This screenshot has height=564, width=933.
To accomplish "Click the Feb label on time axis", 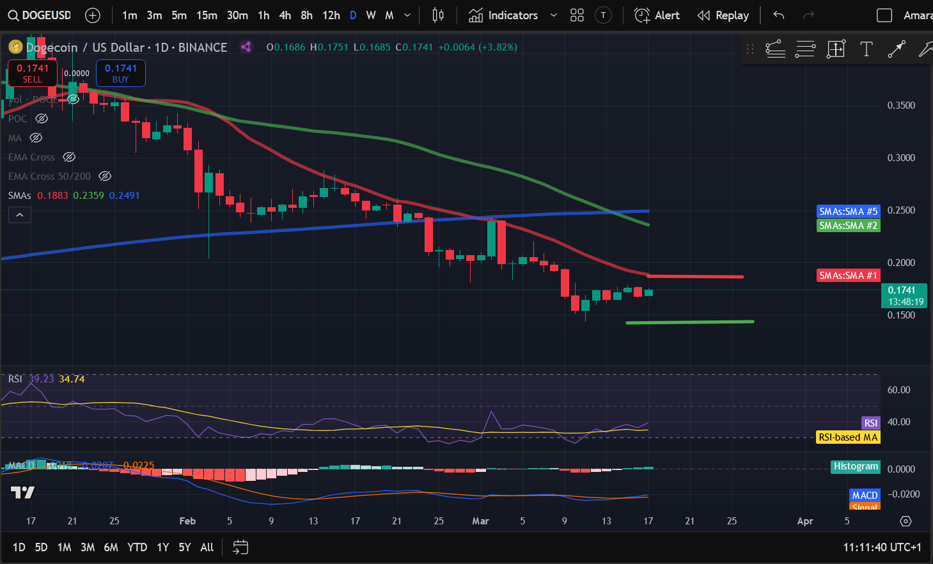I will coord(187,521).
